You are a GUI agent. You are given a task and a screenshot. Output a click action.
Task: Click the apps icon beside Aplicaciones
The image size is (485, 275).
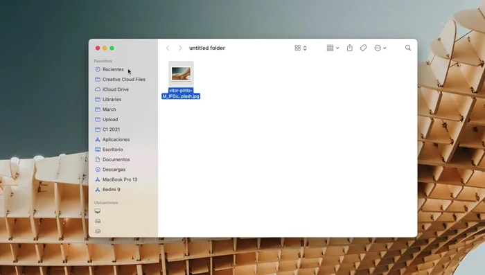click(98, 139)
